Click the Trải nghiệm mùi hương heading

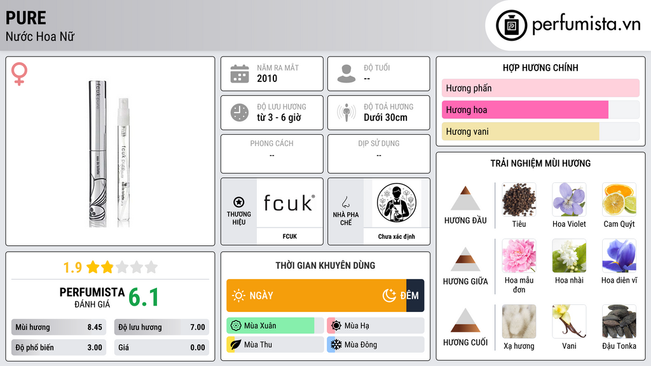coord(540,163)
